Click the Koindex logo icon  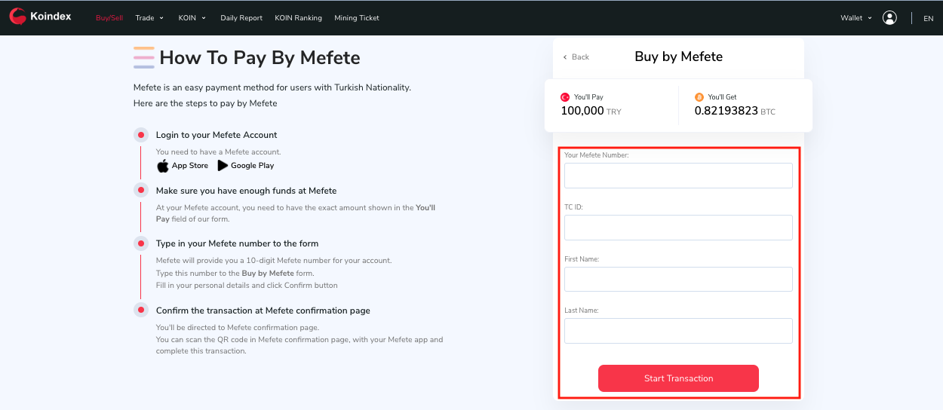[17, 17]
